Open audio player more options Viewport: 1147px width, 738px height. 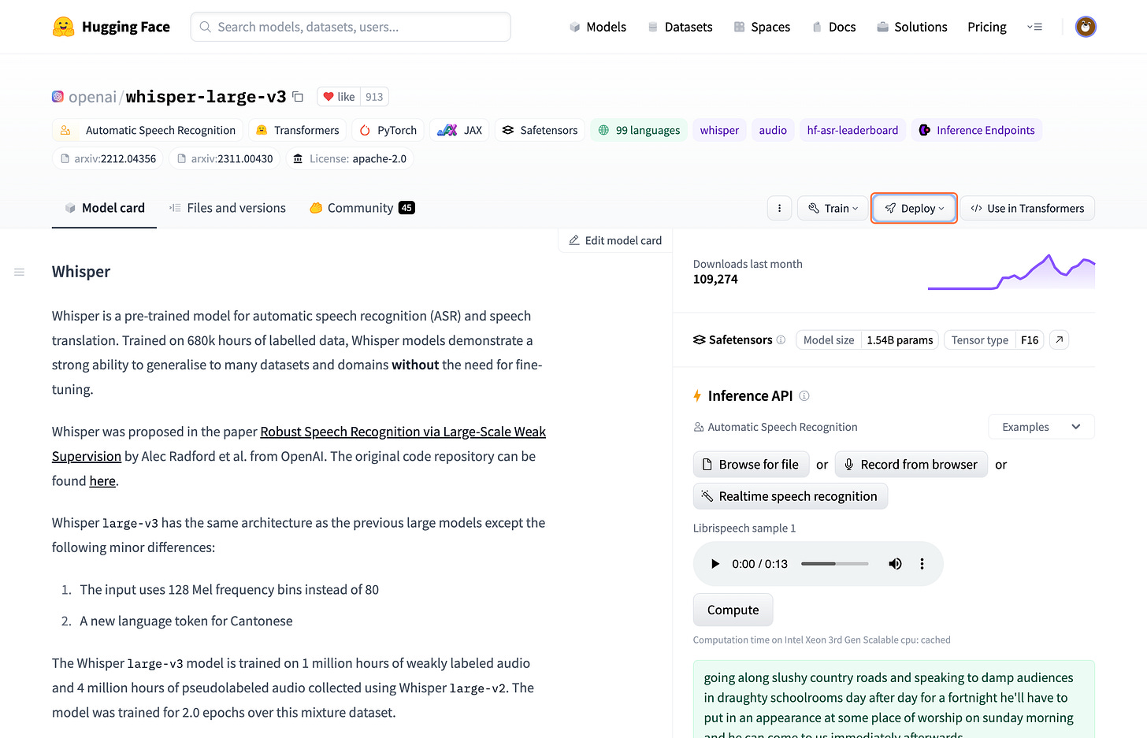pos(922,564)
